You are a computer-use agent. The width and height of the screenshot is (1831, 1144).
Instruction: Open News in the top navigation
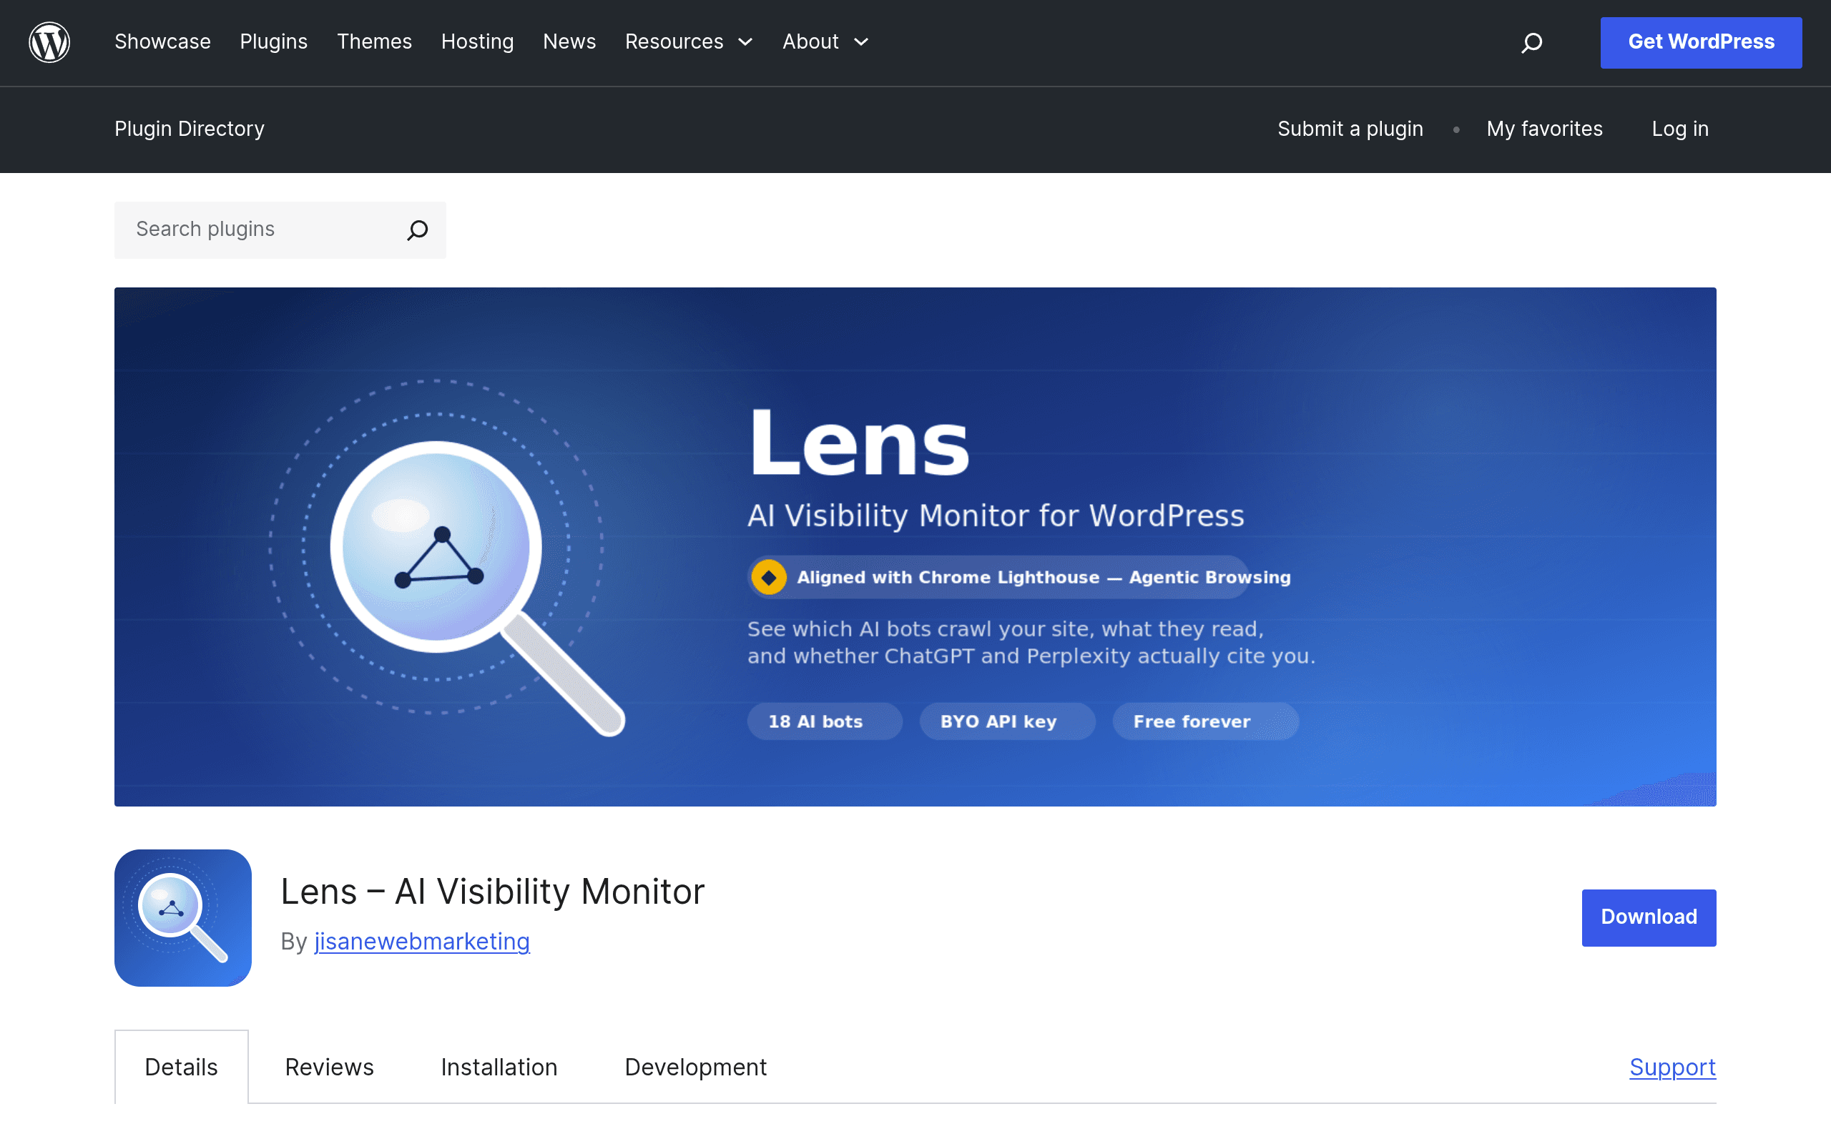[x=570, y=41]
